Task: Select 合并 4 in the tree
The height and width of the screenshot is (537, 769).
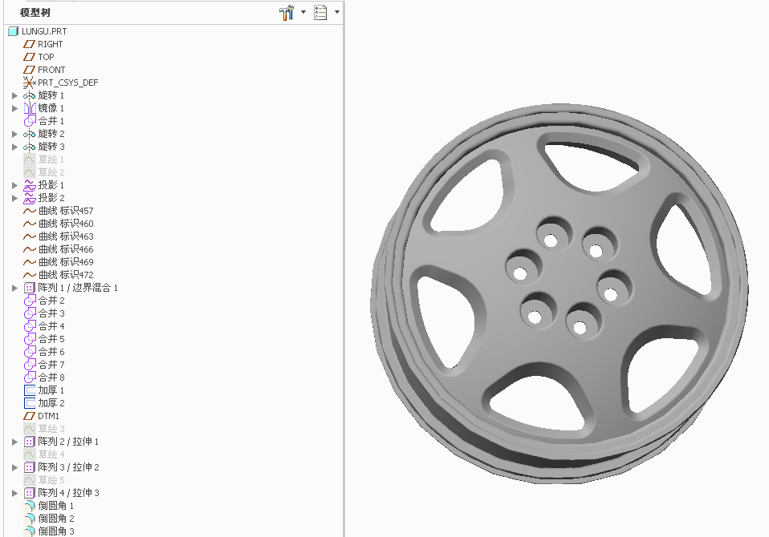Action: 51,326
